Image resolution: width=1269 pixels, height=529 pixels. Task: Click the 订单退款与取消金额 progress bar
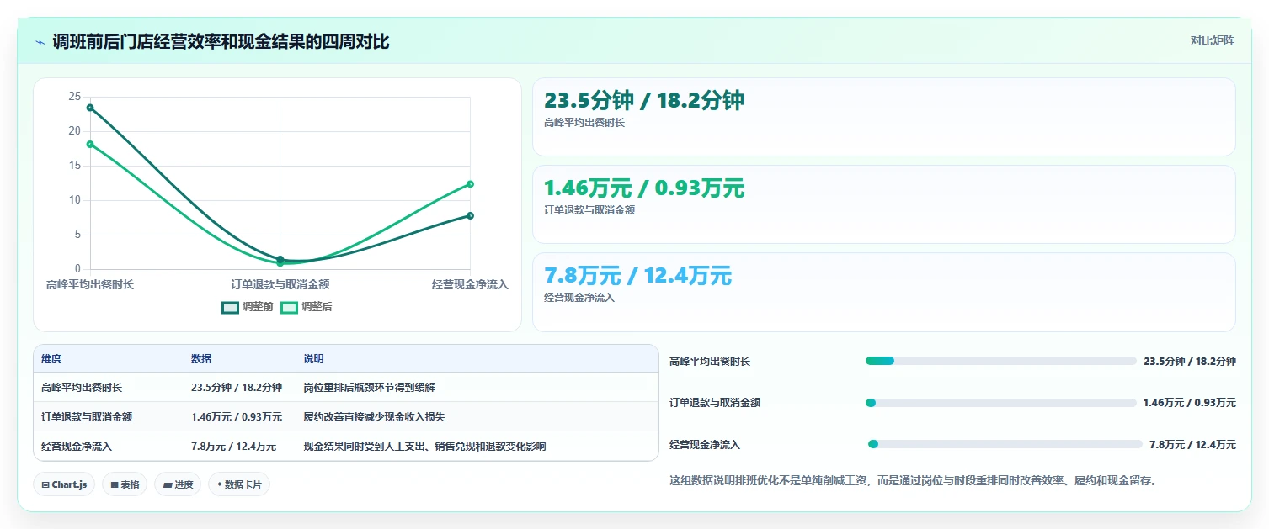1001,403
